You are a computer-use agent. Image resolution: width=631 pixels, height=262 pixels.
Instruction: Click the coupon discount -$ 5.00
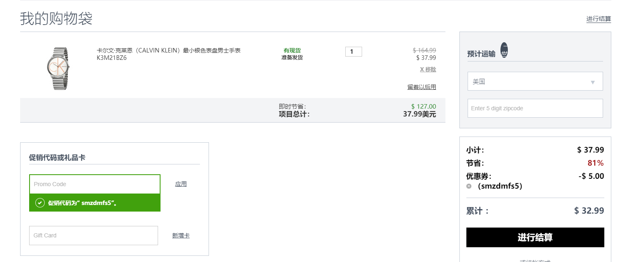pos(591,176)
